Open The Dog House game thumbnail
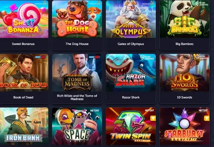Image resolution: width=214 pixels, height=147 pixels. 77,19
